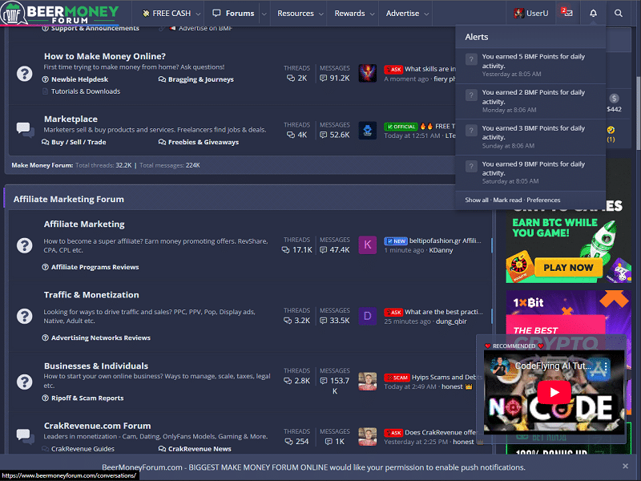Click Mark read in Alerts panel
641x481 pixels.
(508, 200)
